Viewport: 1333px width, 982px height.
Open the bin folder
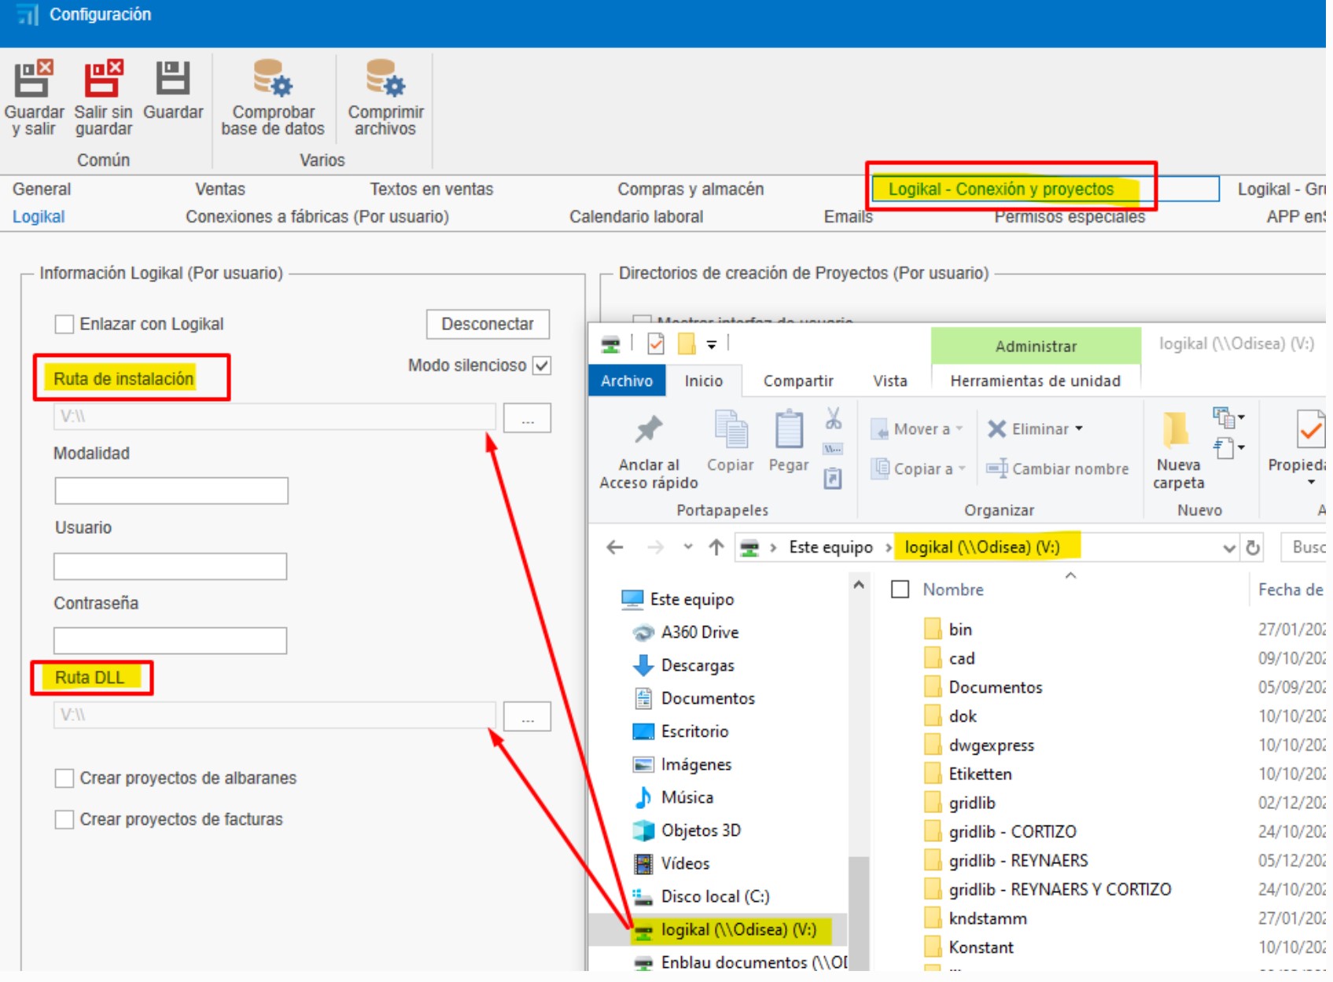click(x=961, y=631)
